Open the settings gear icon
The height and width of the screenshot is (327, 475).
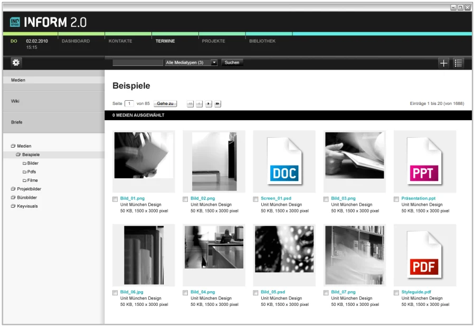[x=16, y=63]
